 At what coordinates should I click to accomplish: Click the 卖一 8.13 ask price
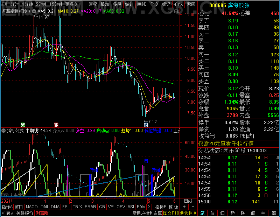pyautogui.click(x=233, y=47)
